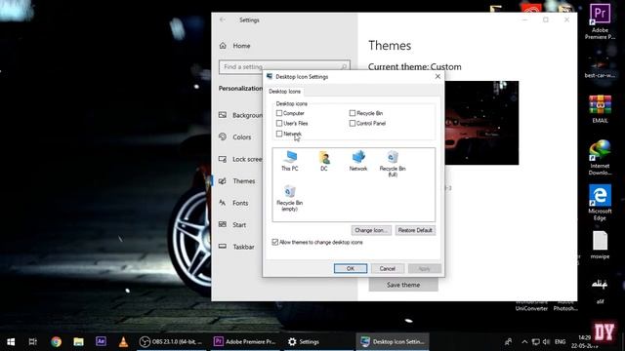This screenshot has height=351, width=625.
Task: Tick the Control Panel checkbox
Action: click(x=353, y=124)
